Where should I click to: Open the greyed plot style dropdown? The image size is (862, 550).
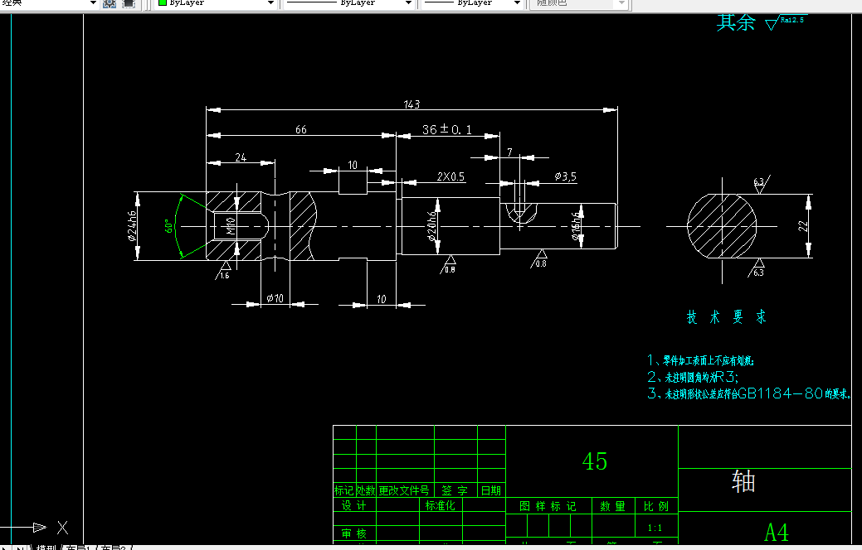(621, 3)
